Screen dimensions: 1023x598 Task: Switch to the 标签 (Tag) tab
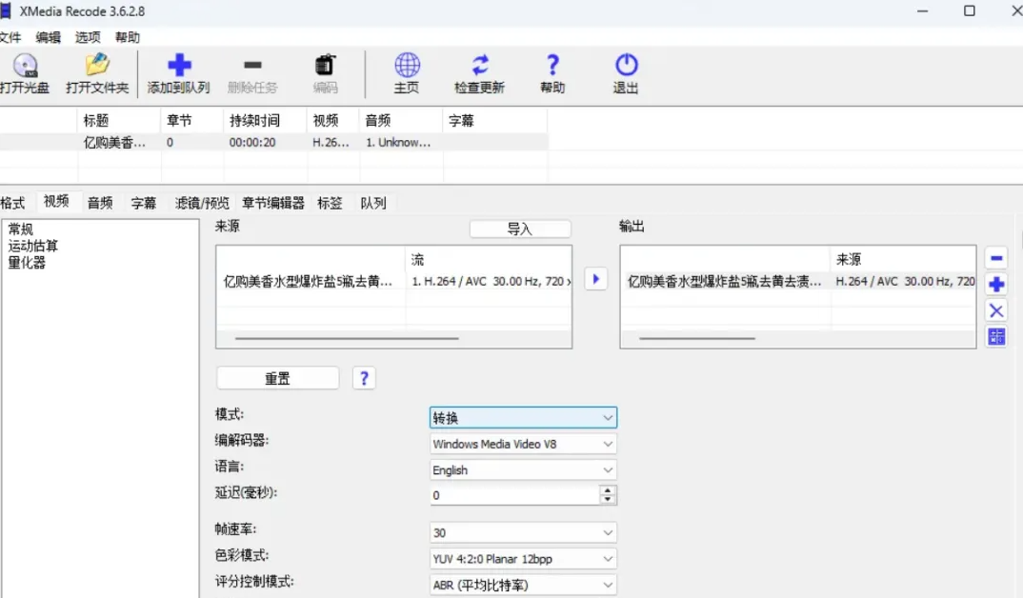click(331, 203)
